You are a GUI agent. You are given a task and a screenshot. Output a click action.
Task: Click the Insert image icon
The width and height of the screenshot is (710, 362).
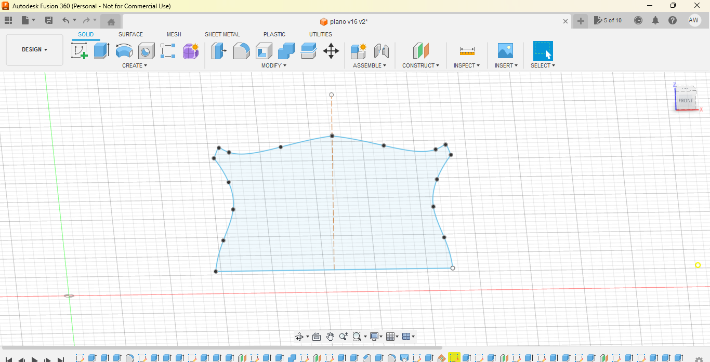505,51
